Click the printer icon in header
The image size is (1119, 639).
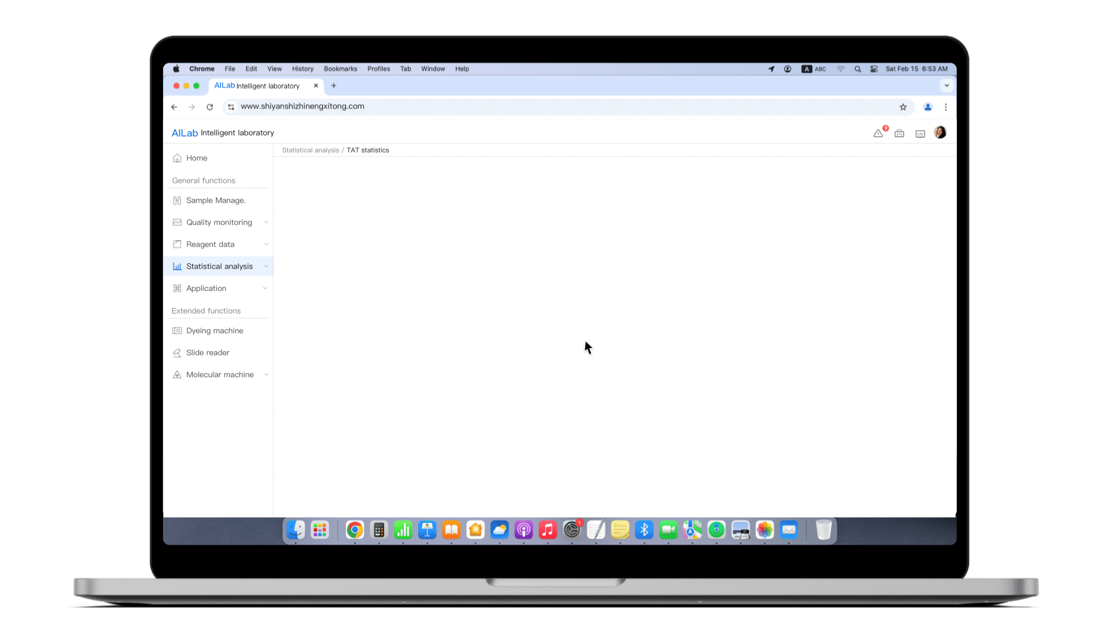(x=899, y=133)
